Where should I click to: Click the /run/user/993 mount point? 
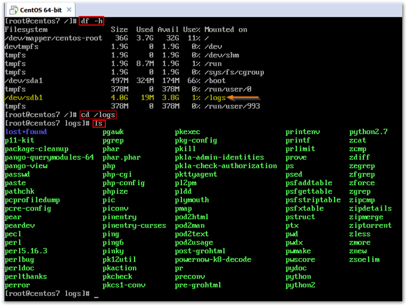(232, 106)
